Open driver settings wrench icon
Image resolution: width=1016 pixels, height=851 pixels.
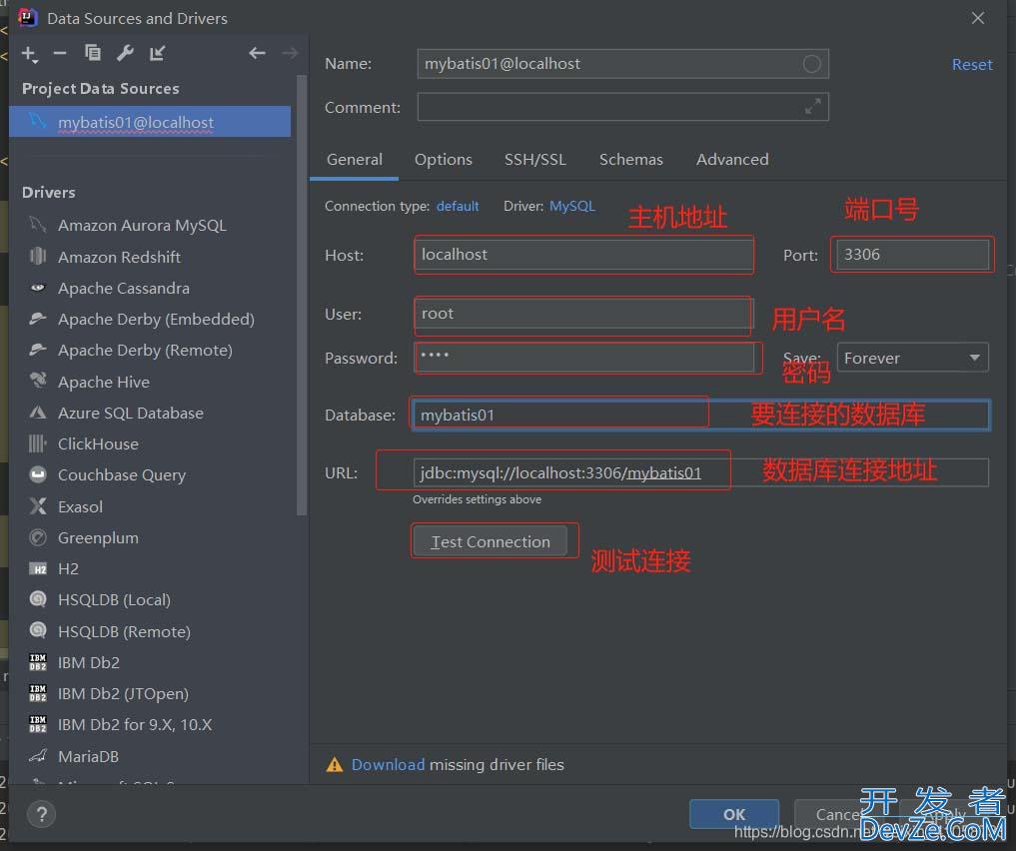(x=125, y=53)
